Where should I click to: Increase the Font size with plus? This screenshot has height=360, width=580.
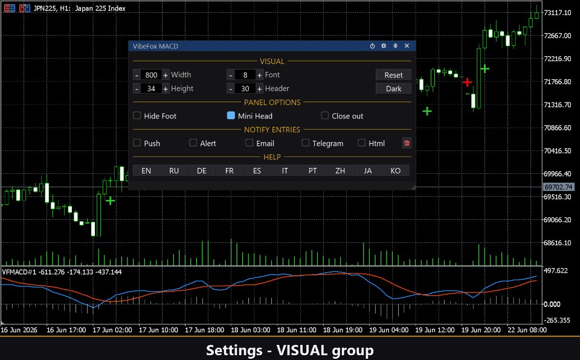(259, 75)
